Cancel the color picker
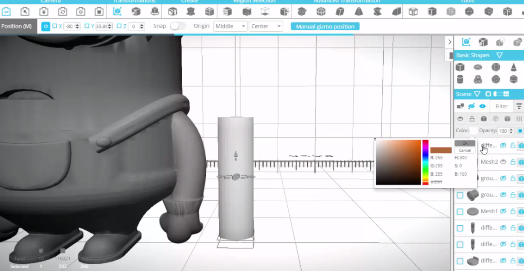 click(465, 150)
